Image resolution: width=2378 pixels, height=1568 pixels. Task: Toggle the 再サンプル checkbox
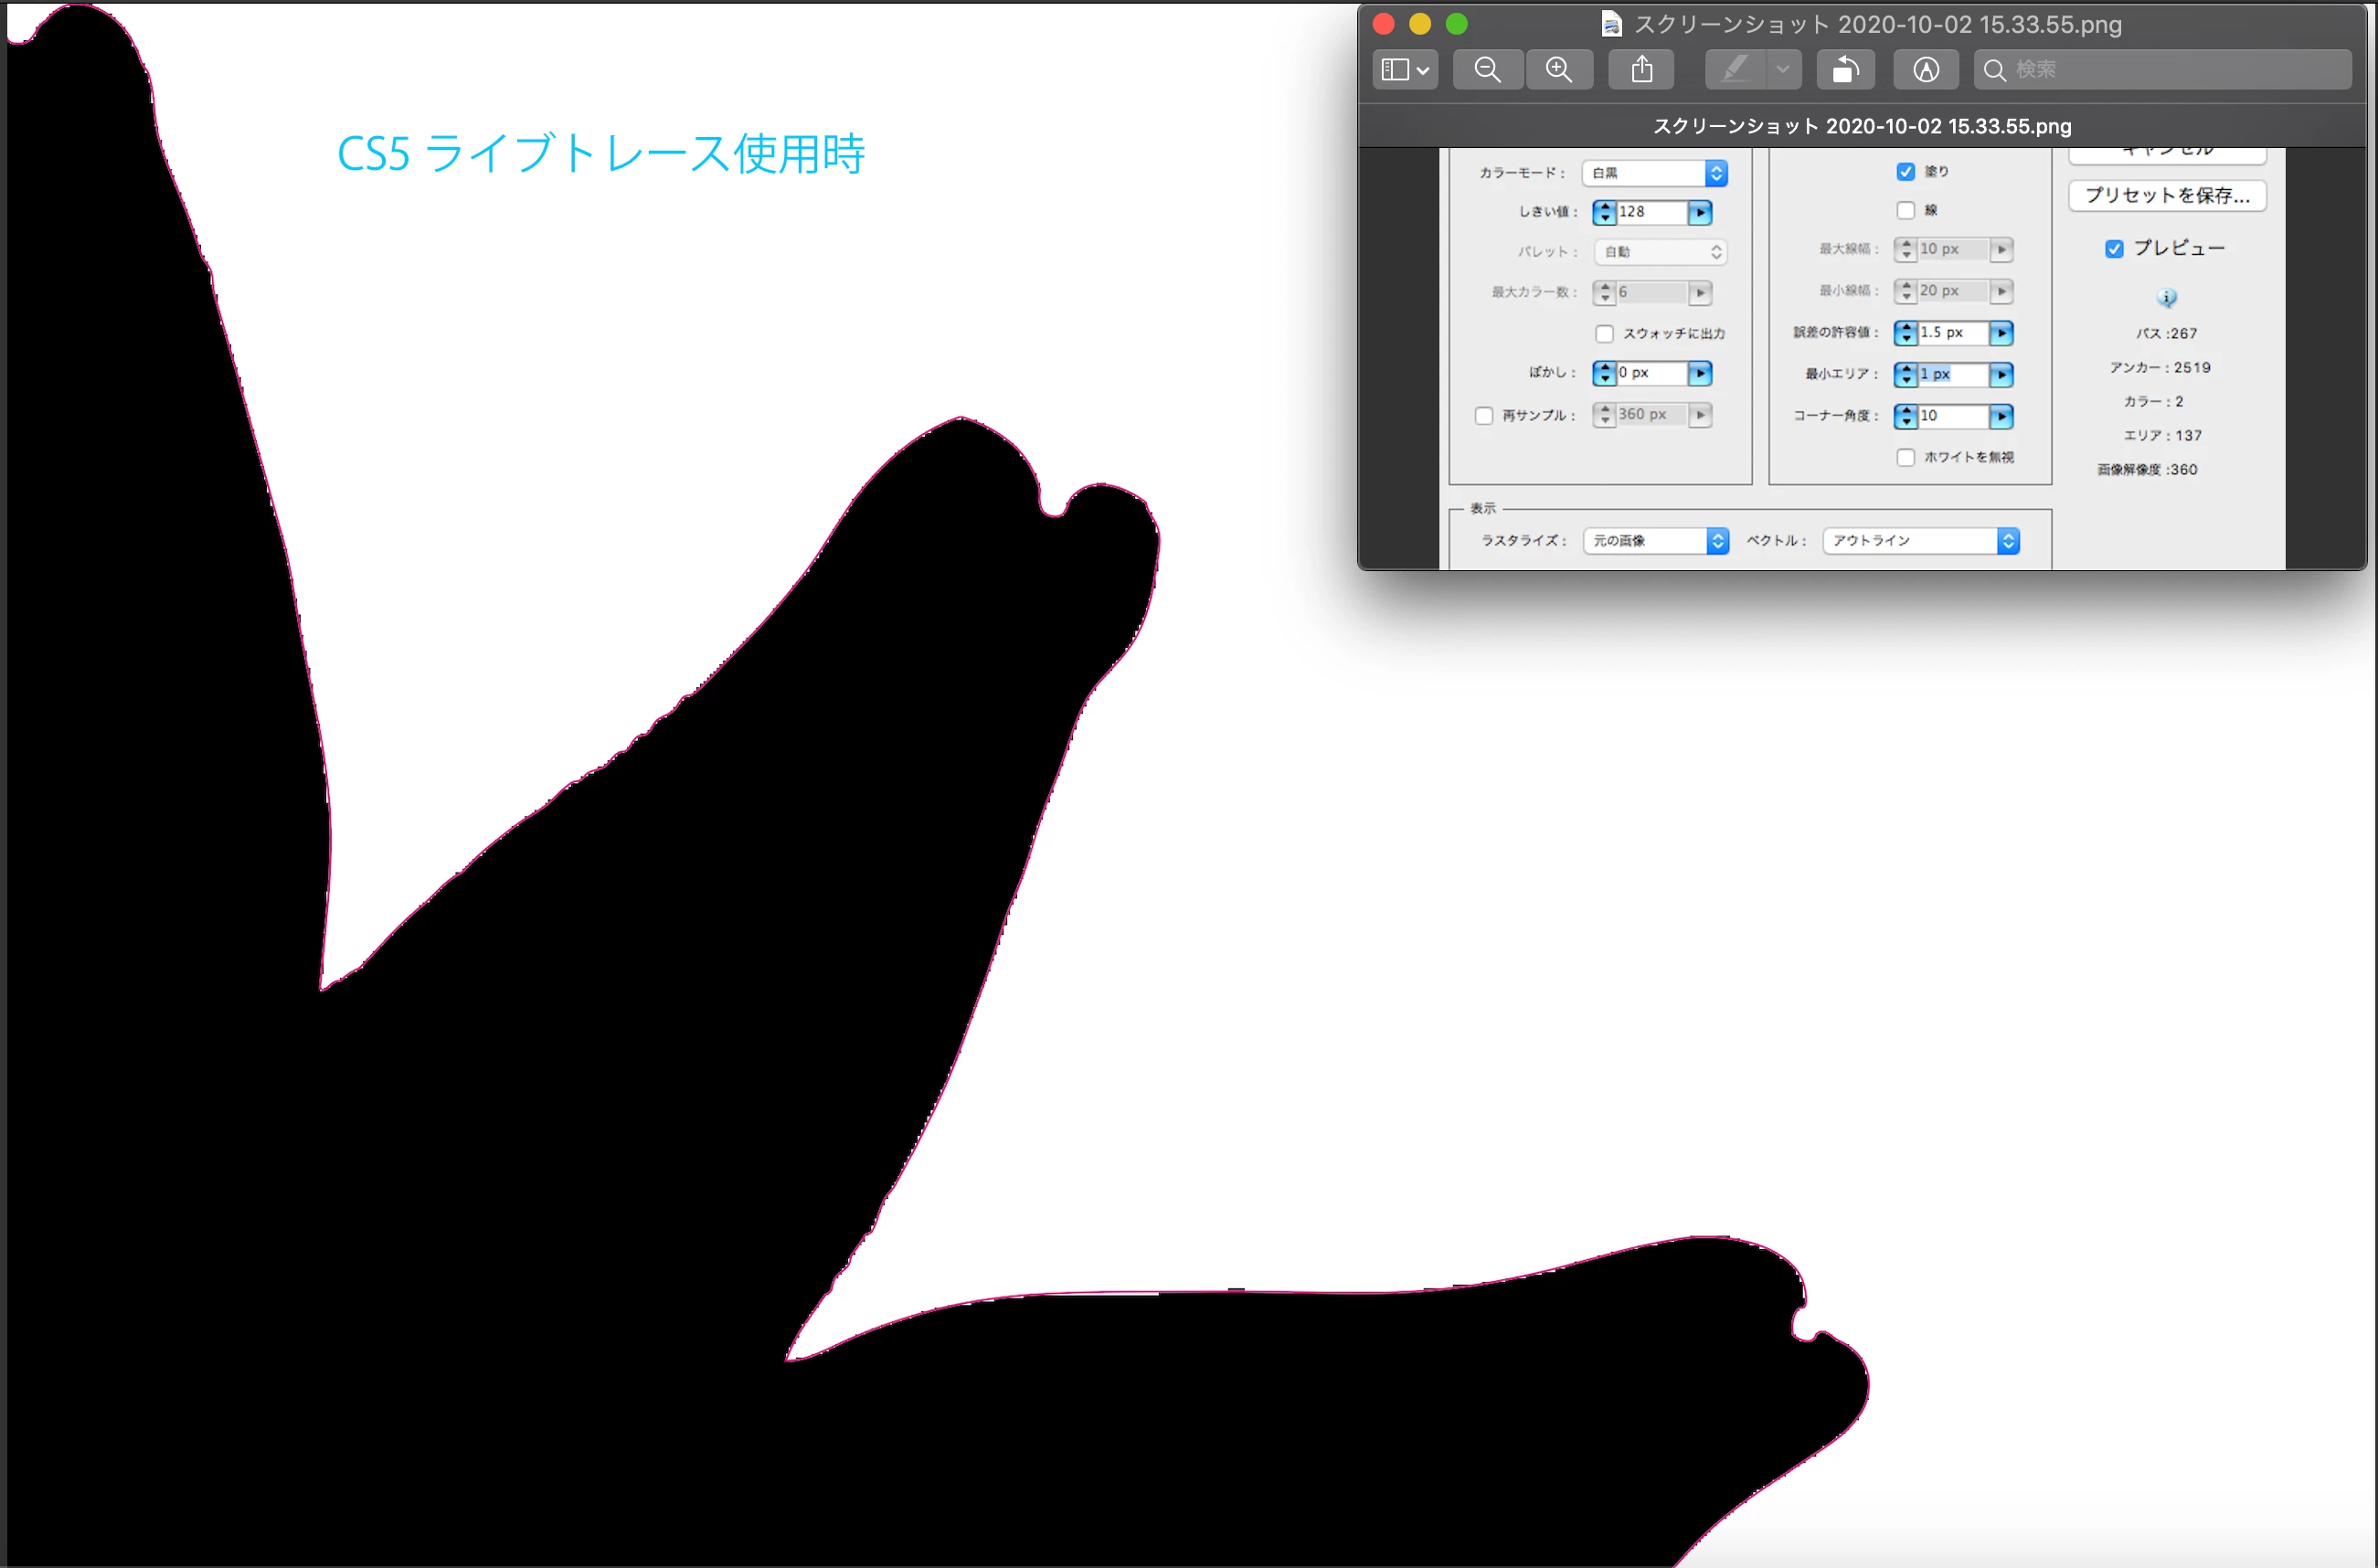click(x=1484, y=415)
